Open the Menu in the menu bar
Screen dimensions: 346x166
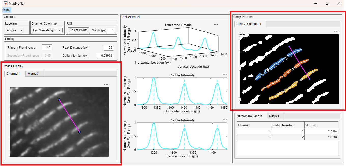pos(7,10)
